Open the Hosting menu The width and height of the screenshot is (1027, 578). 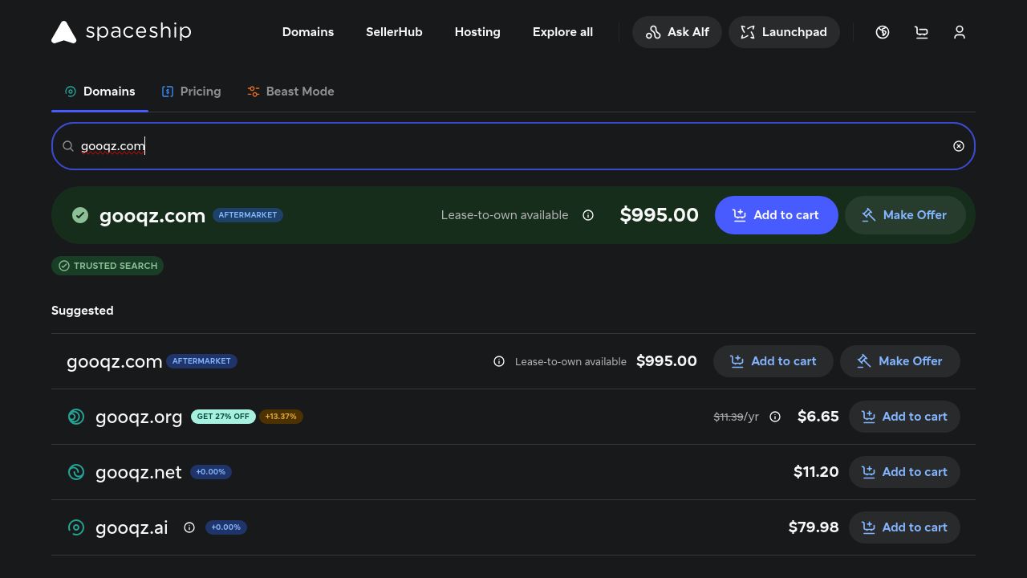[477, 32]
